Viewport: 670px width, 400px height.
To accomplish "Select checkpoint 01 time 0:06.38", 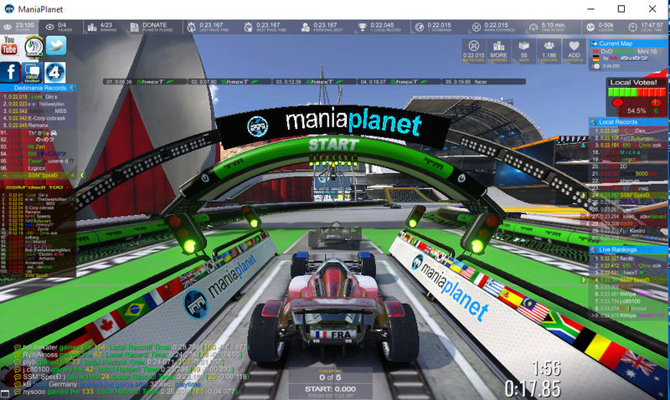I will click(x=144, y=81).
